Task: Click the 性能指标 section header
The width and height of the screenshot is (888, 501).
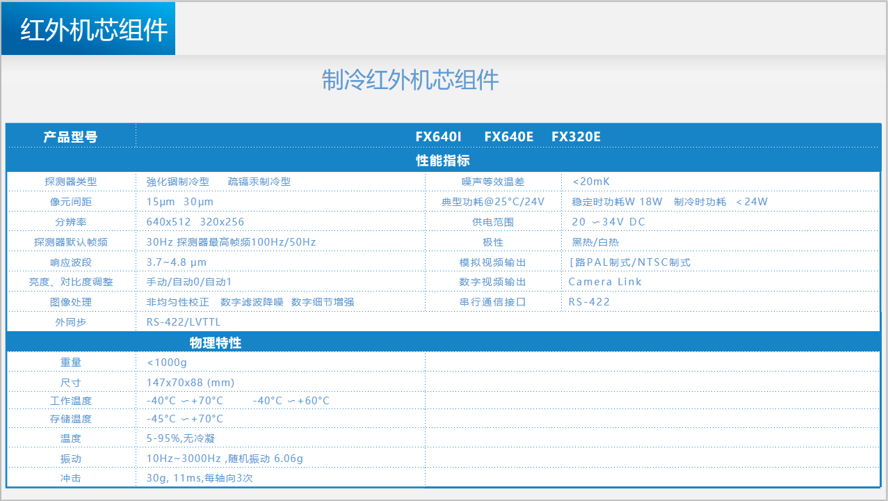Action: pyautogui.click(x=443, y=161)
